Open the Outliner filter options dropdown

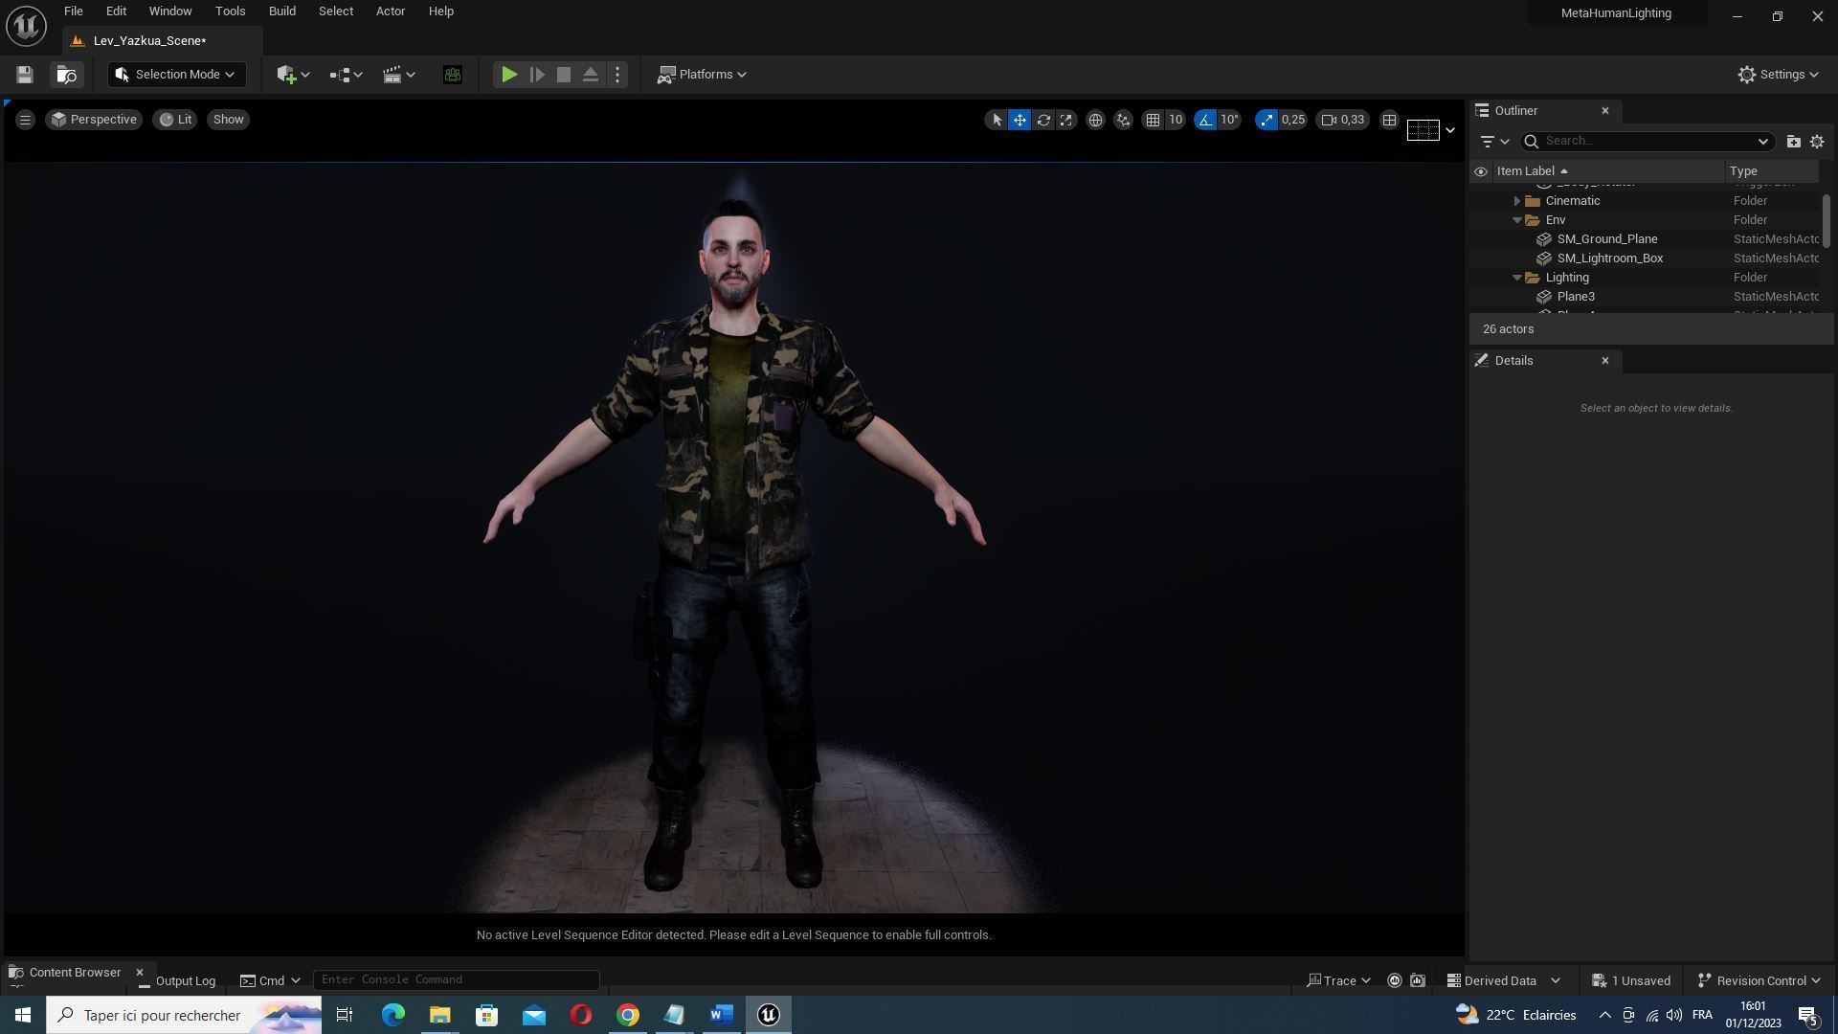point(1493,142)
